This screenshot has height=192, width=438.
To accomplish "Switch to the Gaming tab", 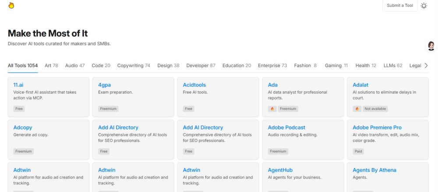I will [x=336, y=65].
